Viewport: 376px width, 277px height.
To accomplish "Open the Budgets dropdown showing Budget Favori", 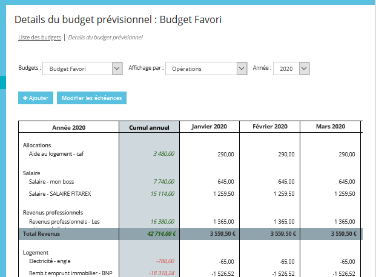I will (x=82, y=68).
